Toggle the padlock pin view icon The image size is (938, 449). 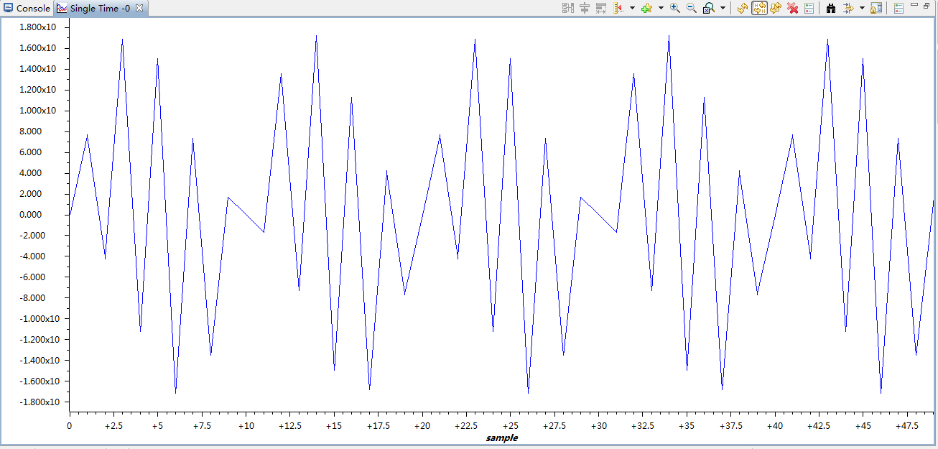(x=876, y=8)
